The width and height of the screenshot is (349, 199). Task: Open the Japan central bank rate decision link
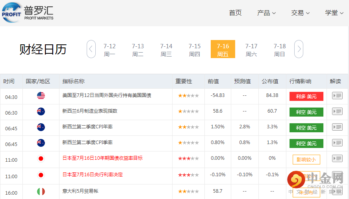[93, 175]
